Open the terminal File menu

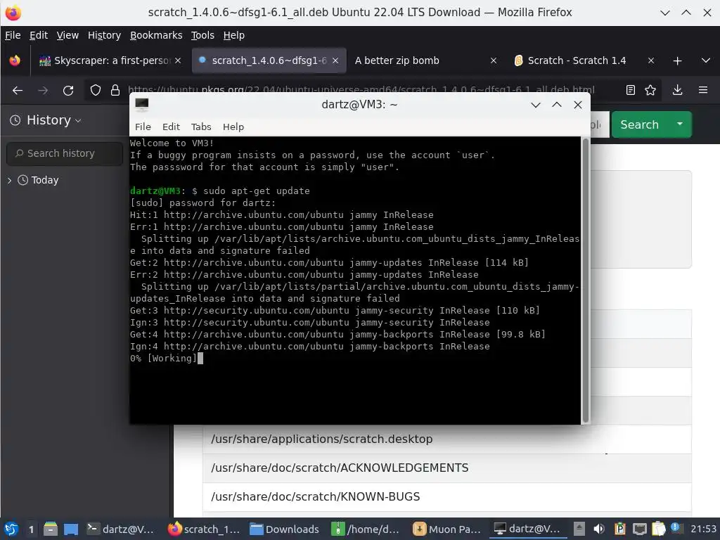143,127
